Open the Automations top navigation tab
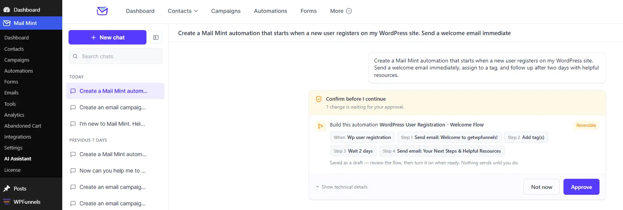Image resolution: width=623 pixels, height=210 pixels. tap(271, 11)
